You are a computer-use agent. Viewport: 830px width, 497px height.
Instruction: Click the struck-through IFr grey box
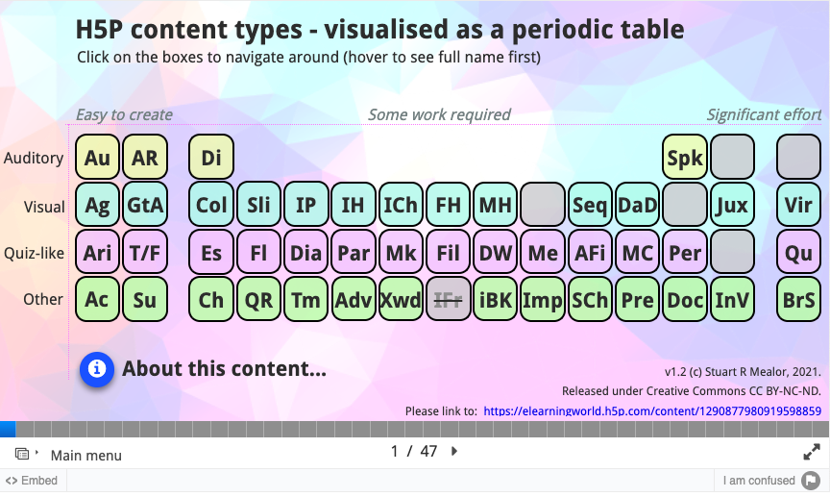[x=449, y=299]
